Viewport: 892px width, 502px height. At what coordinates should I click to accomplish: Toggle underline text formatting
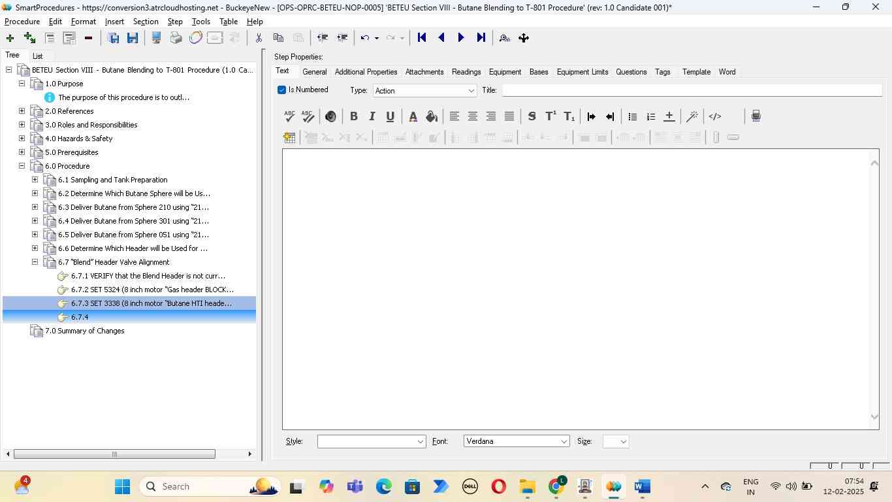pyautogui.click(x=390, y=116)
